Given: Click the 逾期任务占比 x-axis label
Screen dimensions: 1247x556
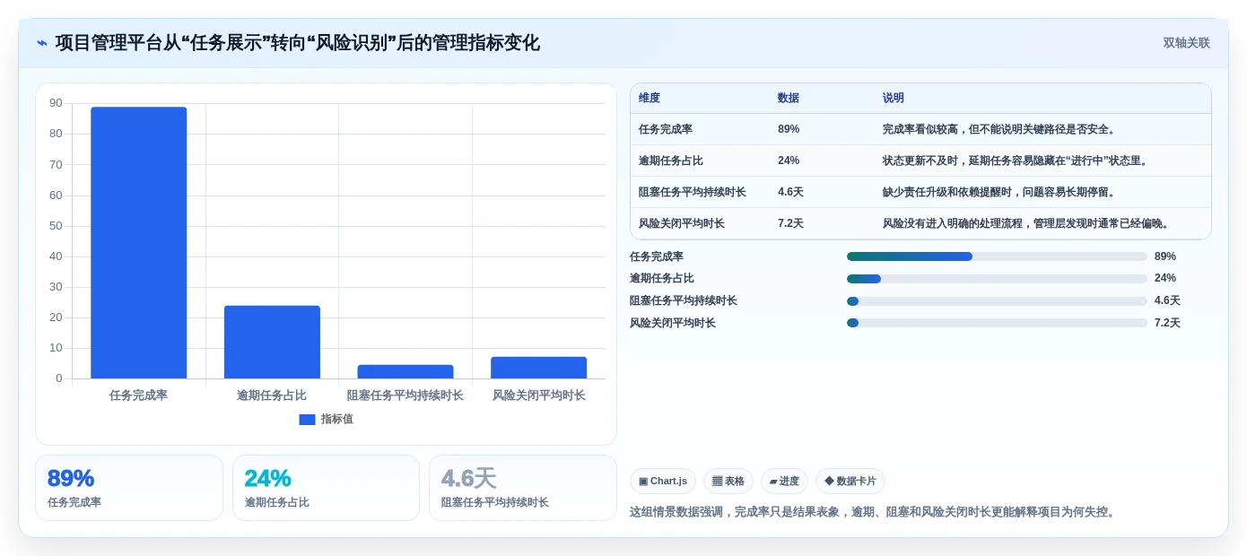Looking at the screenshot, I should pyautogui.click(x=272, y=395).
